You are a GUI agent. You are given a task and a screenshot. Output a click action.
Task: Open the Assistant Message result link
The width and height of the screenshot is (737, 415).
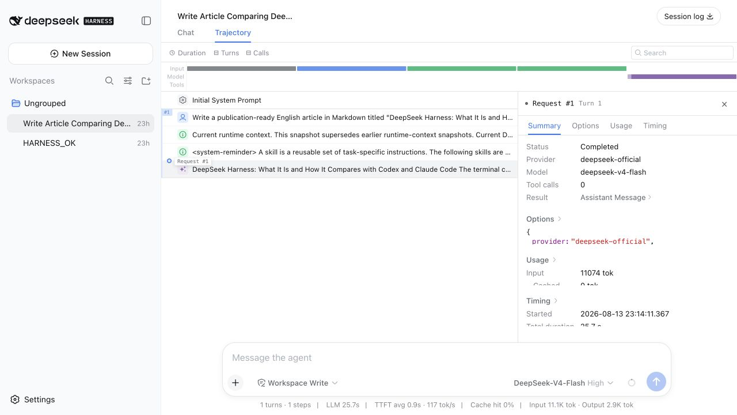pos(616,197)
